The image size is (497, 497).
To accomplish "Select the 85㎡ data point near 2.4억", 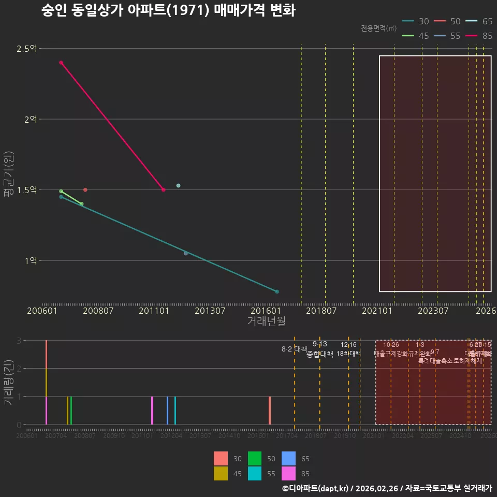I will pyautogui.click(x=61, y=63).
